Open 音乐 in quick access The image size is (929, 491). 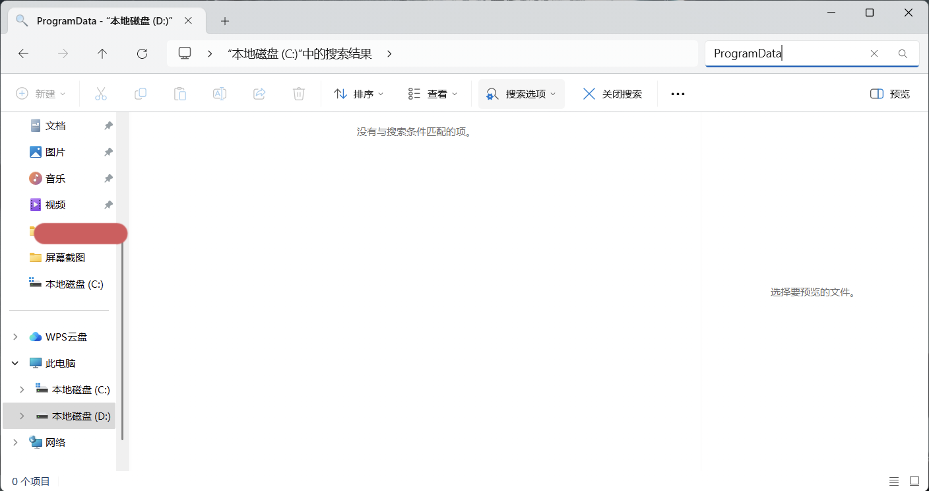[x=55, y=178]
